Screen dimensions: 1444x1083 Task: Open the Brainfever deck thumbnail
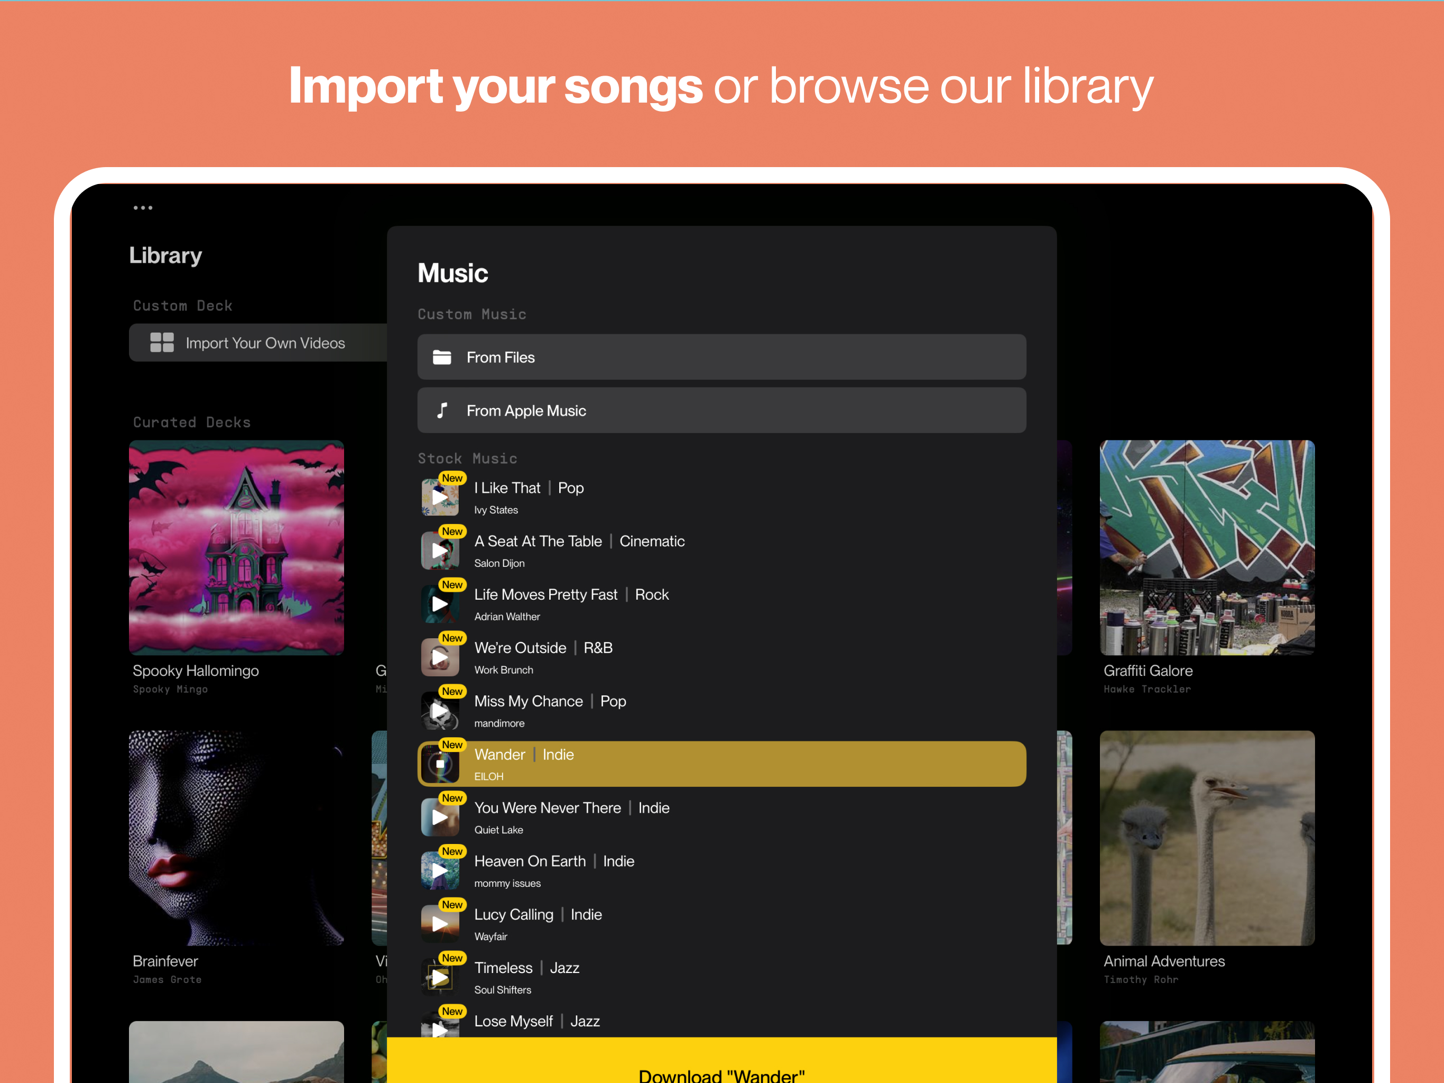pyautogui.click(x=236, y=838)
